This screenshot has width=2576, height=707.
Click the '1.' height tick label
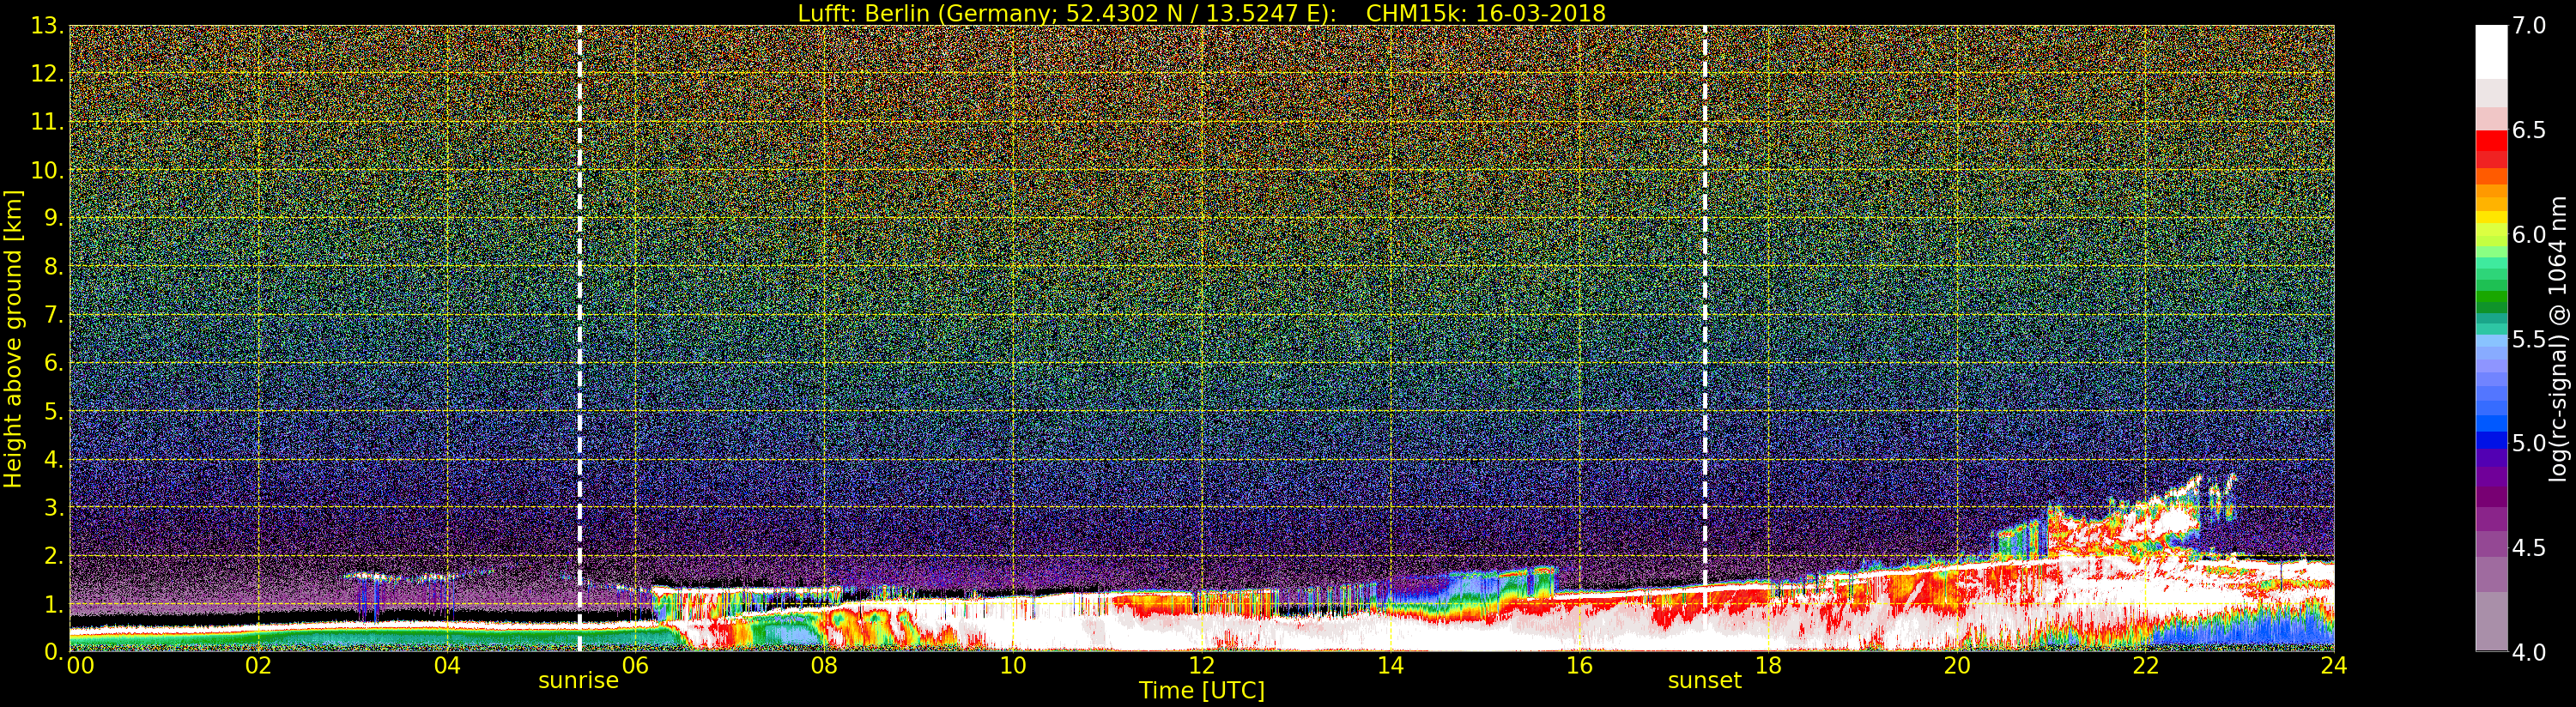point(52,604)
